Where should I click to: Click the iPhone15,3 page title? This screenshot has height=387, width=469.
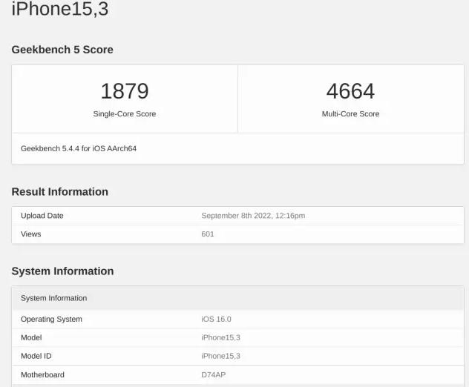click(60, 9)
